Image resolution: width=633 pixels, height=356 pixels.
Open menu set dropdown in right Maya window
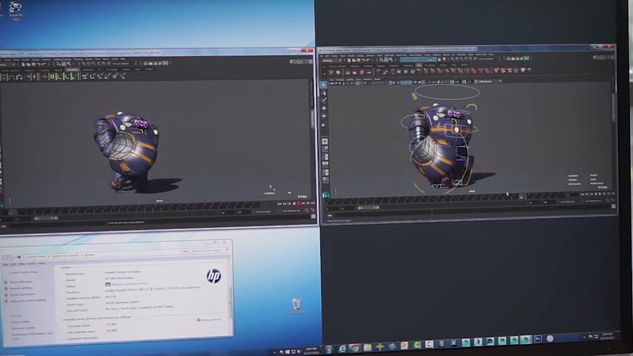point(331,60)
